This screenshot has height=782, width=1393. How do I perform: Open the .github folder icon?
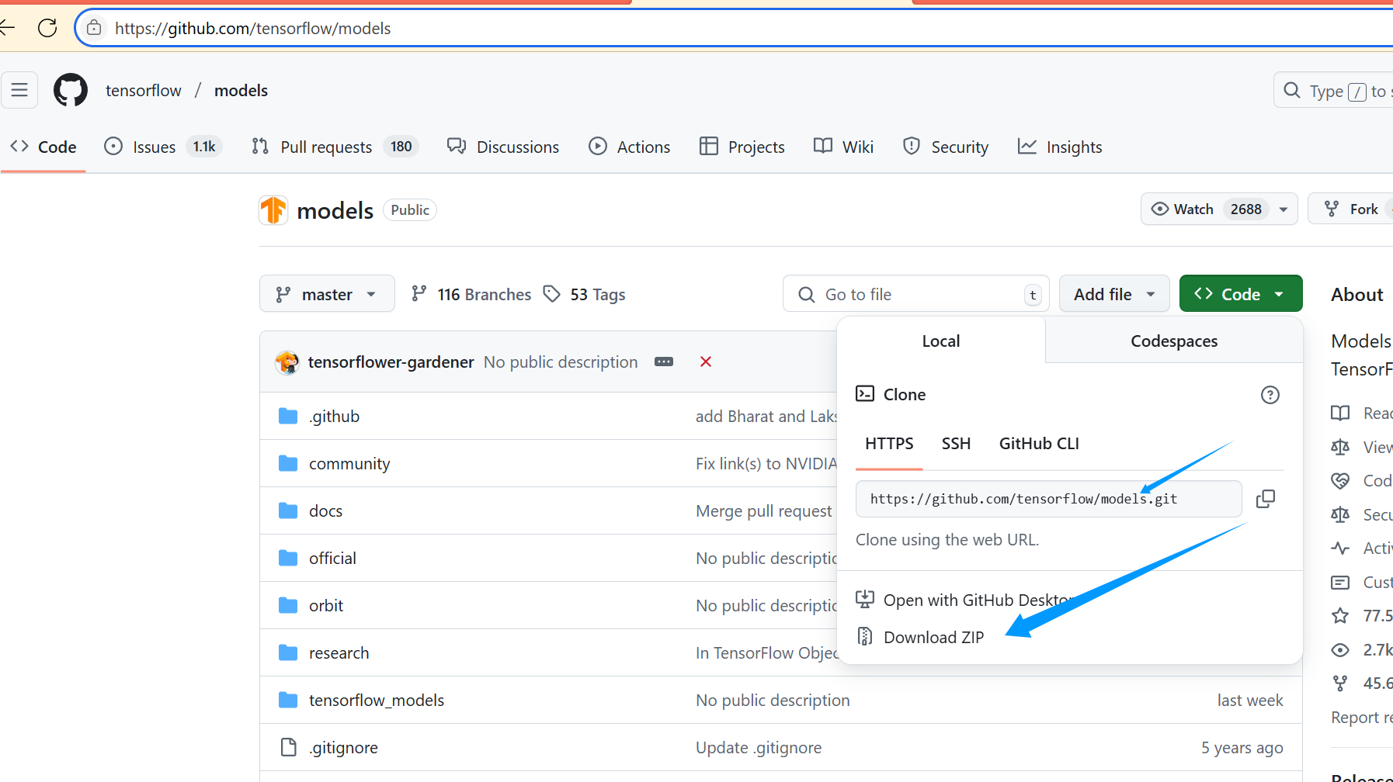(288, 416)
